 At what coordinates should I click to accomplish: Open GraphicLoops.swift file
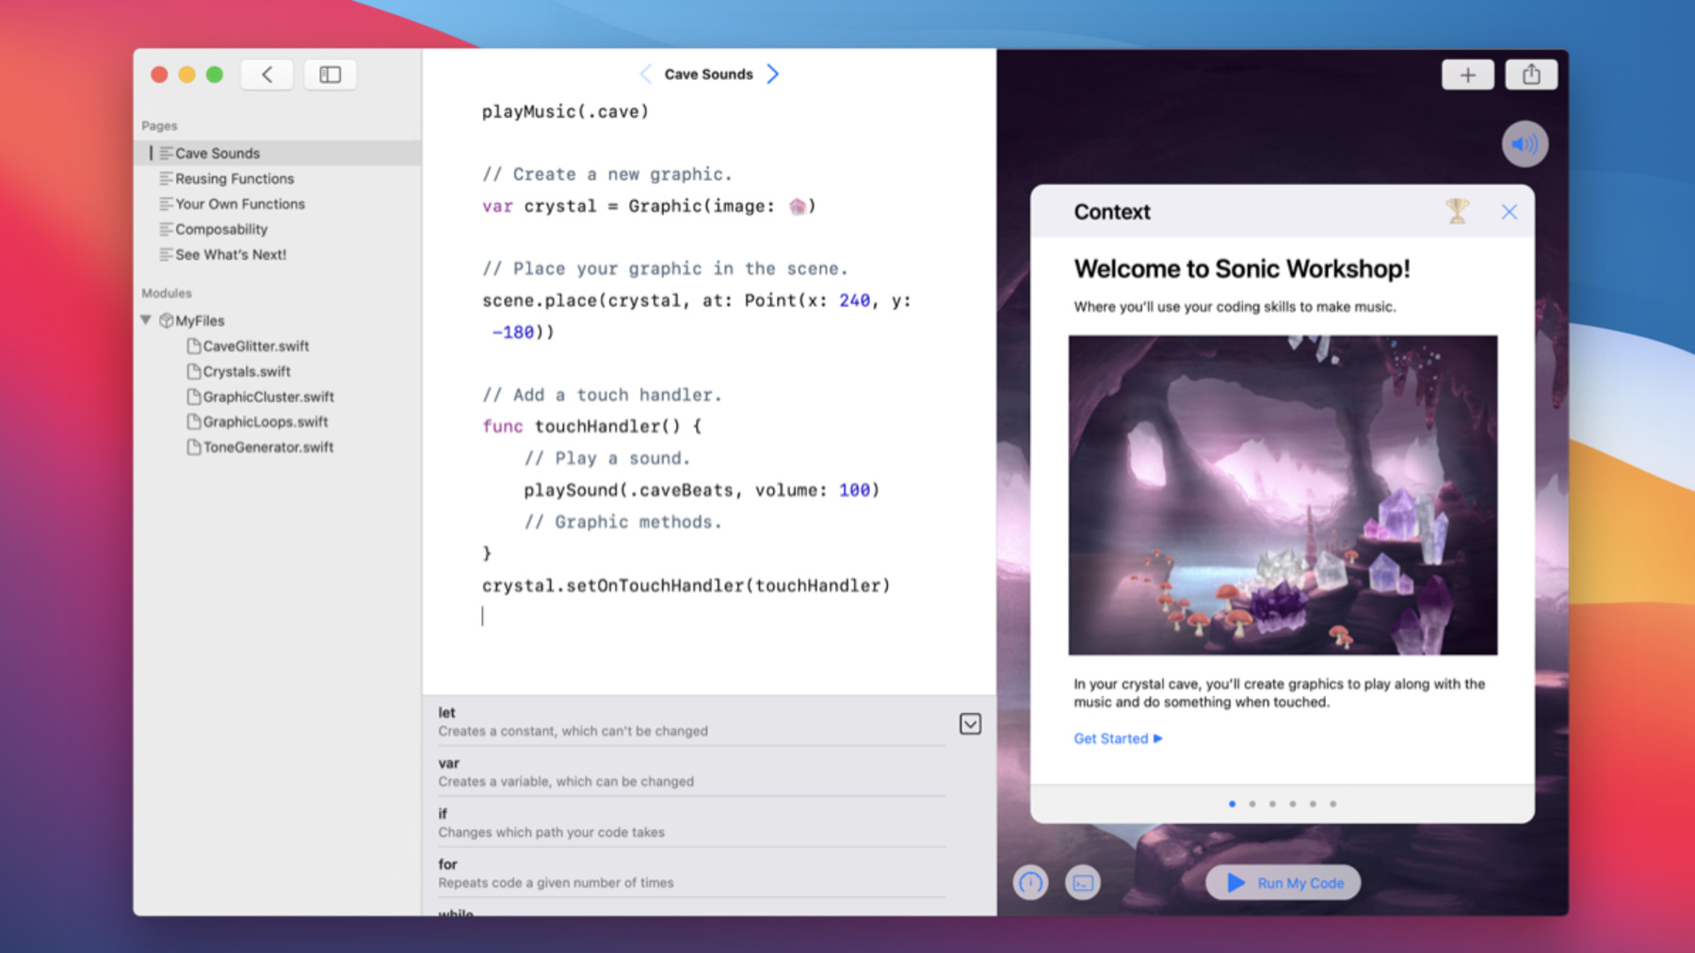pos(277,422)
